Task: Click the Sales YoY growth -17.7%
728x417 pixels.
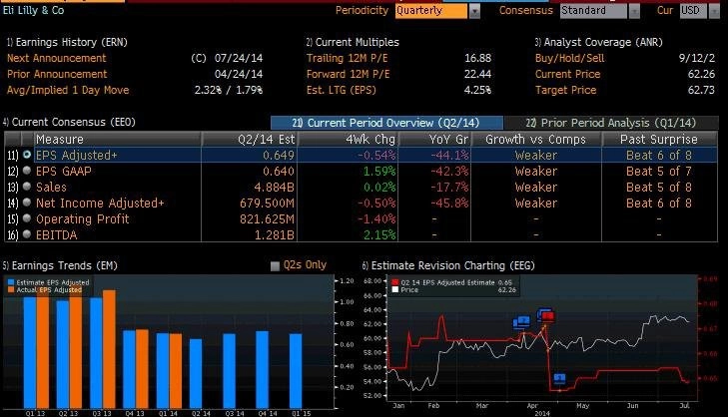Action: [x=449, y=187]
